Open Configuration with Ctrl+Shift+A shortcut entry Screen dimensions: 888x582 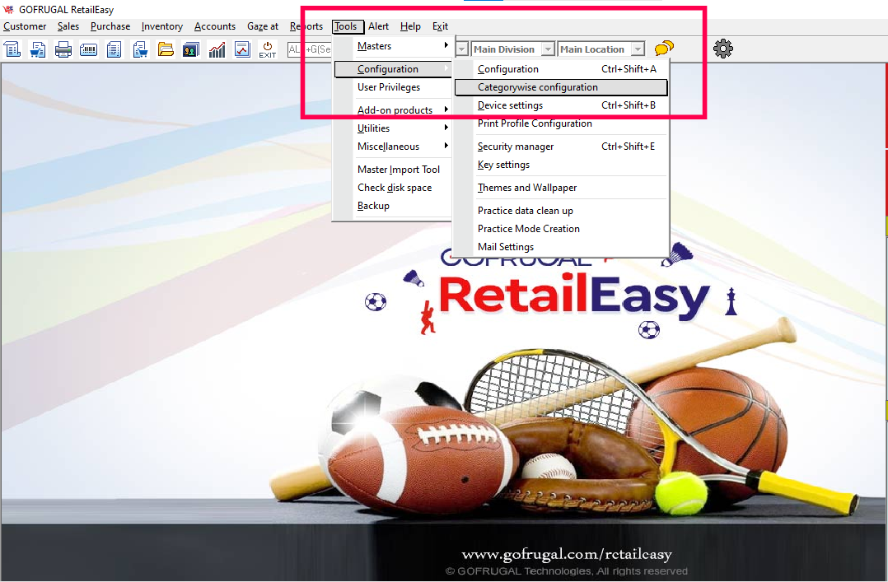(561, 69)
